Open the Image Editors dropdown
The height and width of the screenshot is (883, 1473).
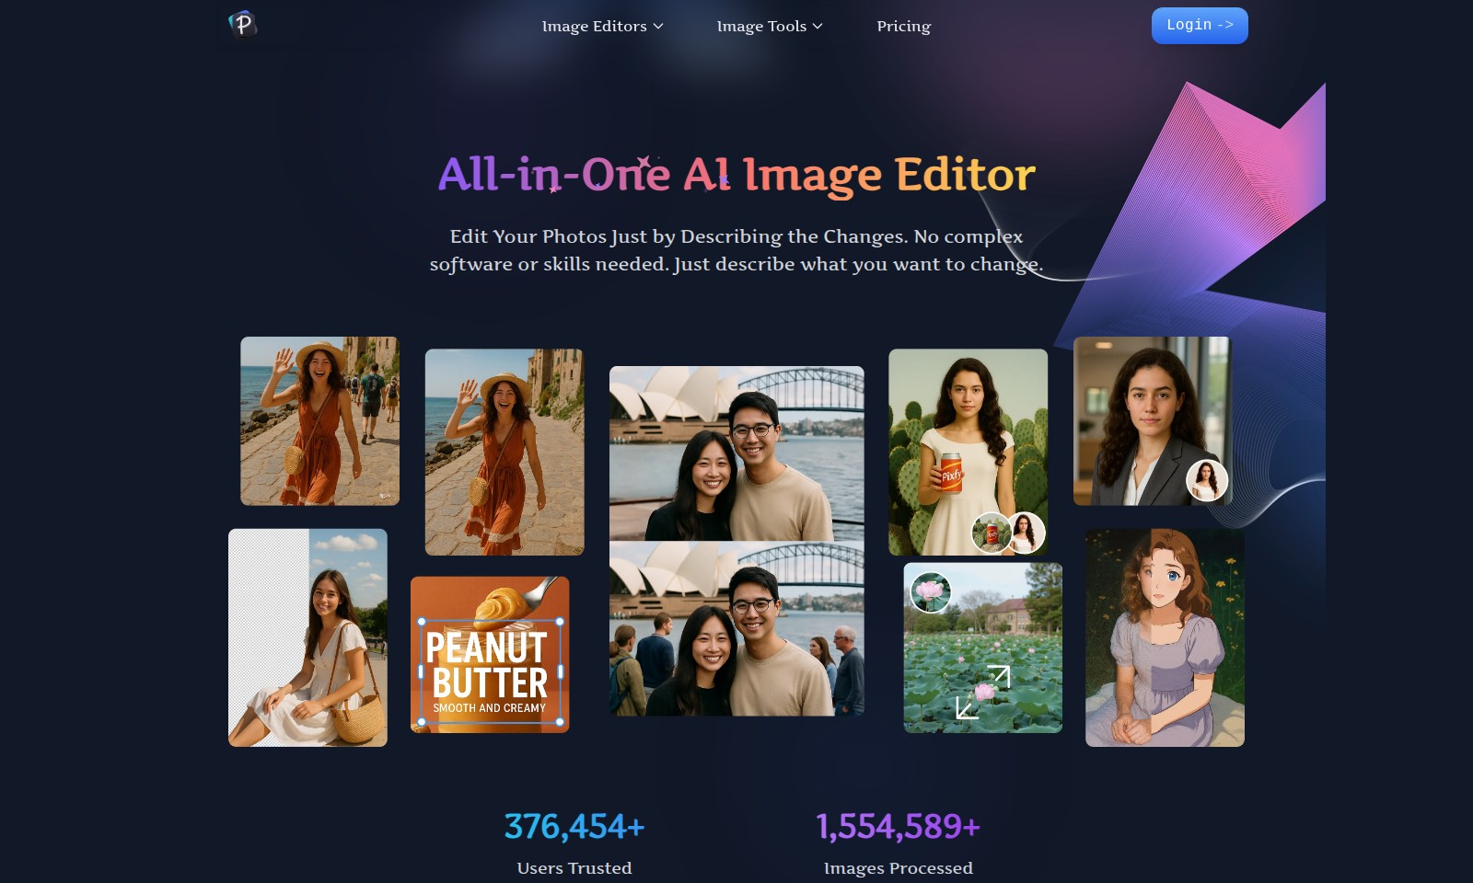pos(594,26)
